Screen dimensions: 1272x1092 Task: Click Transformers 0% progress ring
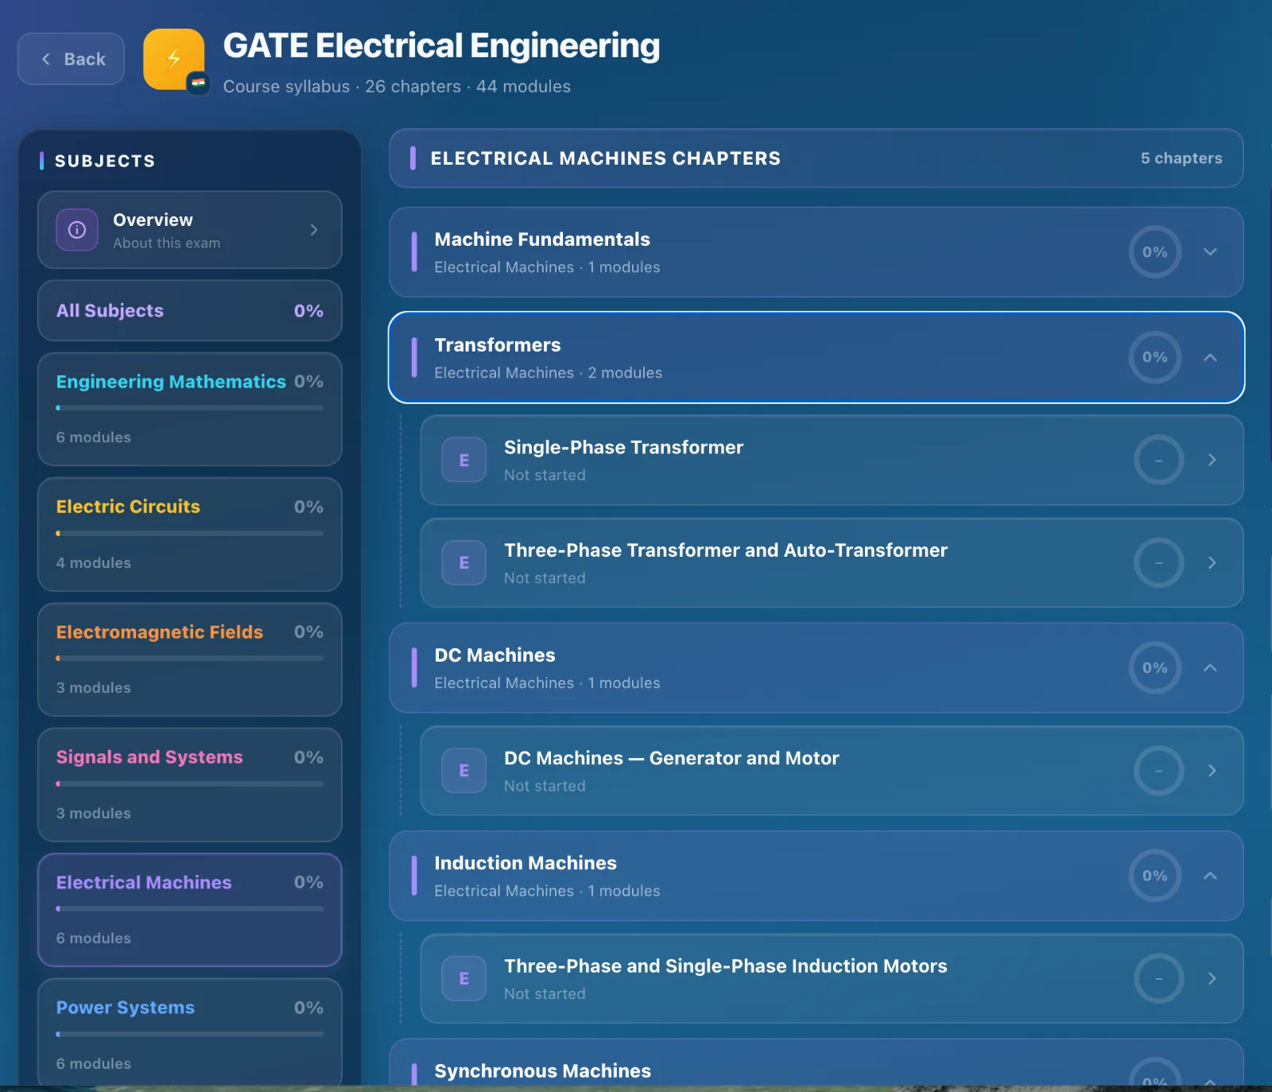1155,357
